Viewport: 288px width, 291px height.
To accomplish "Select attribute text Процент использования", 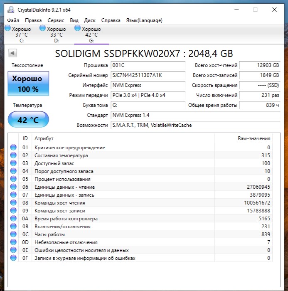I will pos(62,179).
